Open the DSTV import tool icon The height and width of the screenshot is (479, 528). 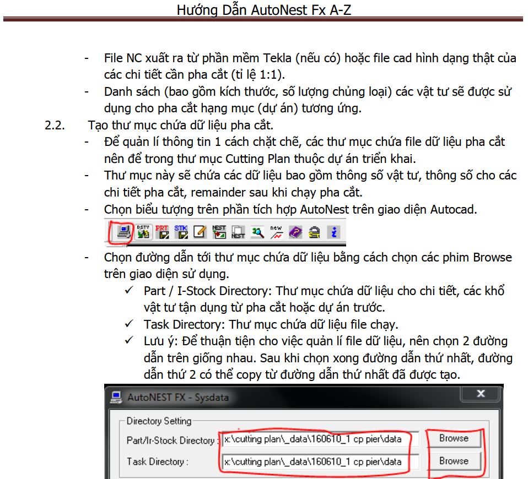point(143,232)
